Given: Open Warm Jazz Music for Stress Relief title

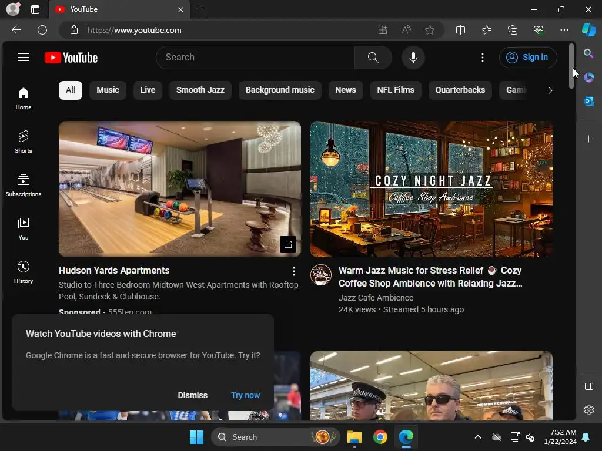Looking at the screenshot, I should coord(430,277).
